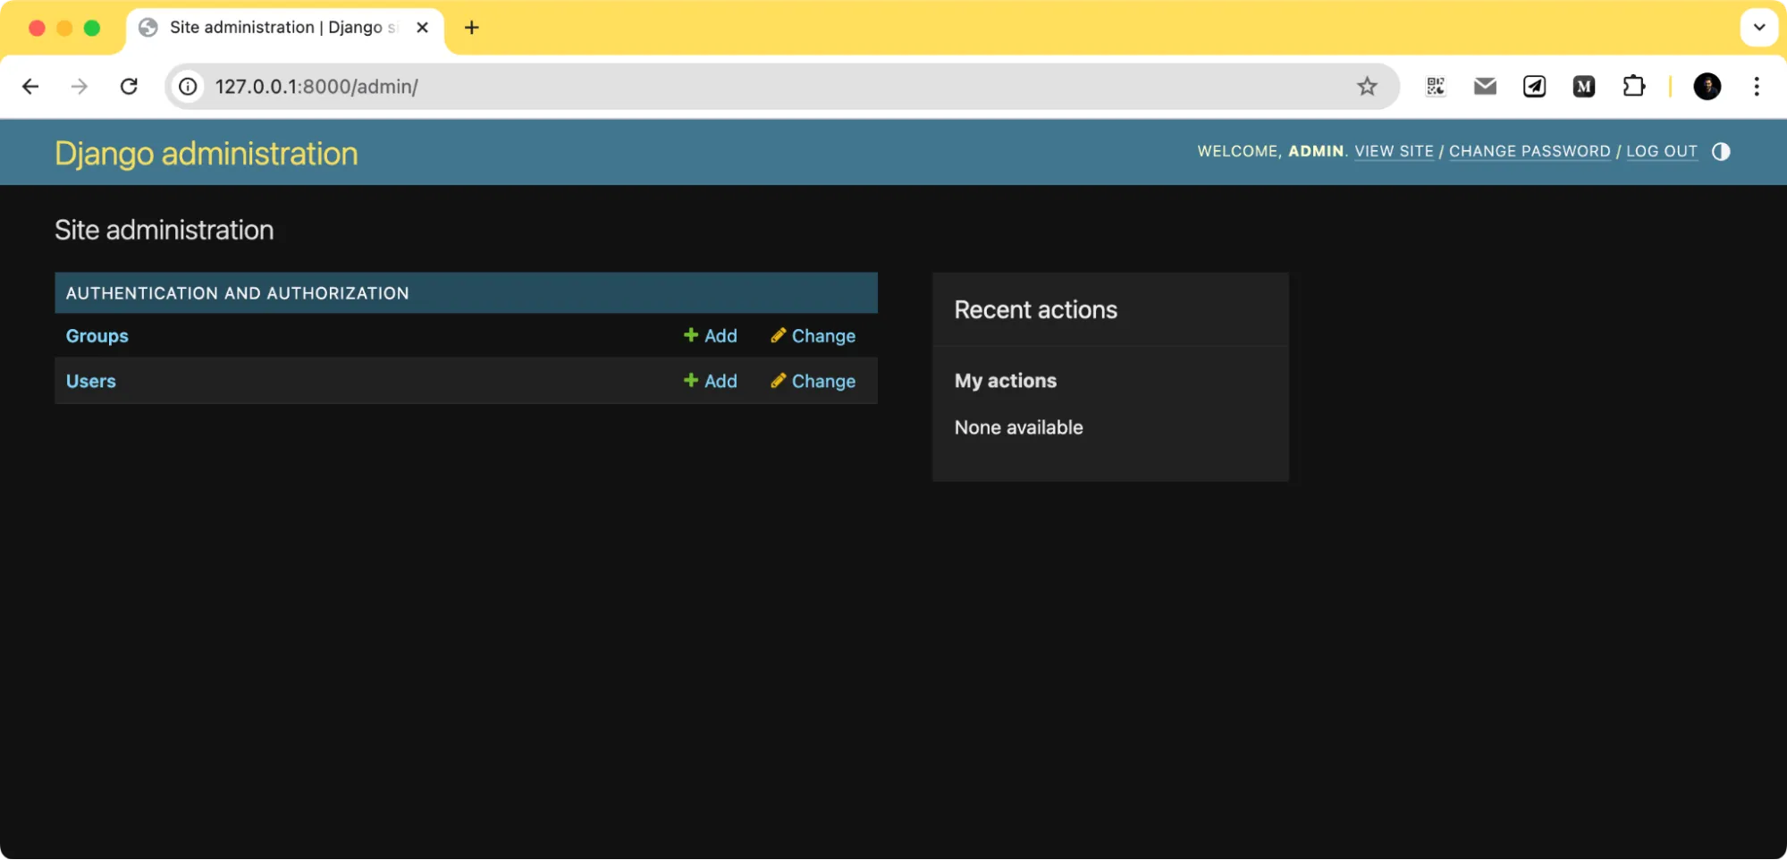
Task: Open the browser three-dot menu
Action: point(1757,86)
